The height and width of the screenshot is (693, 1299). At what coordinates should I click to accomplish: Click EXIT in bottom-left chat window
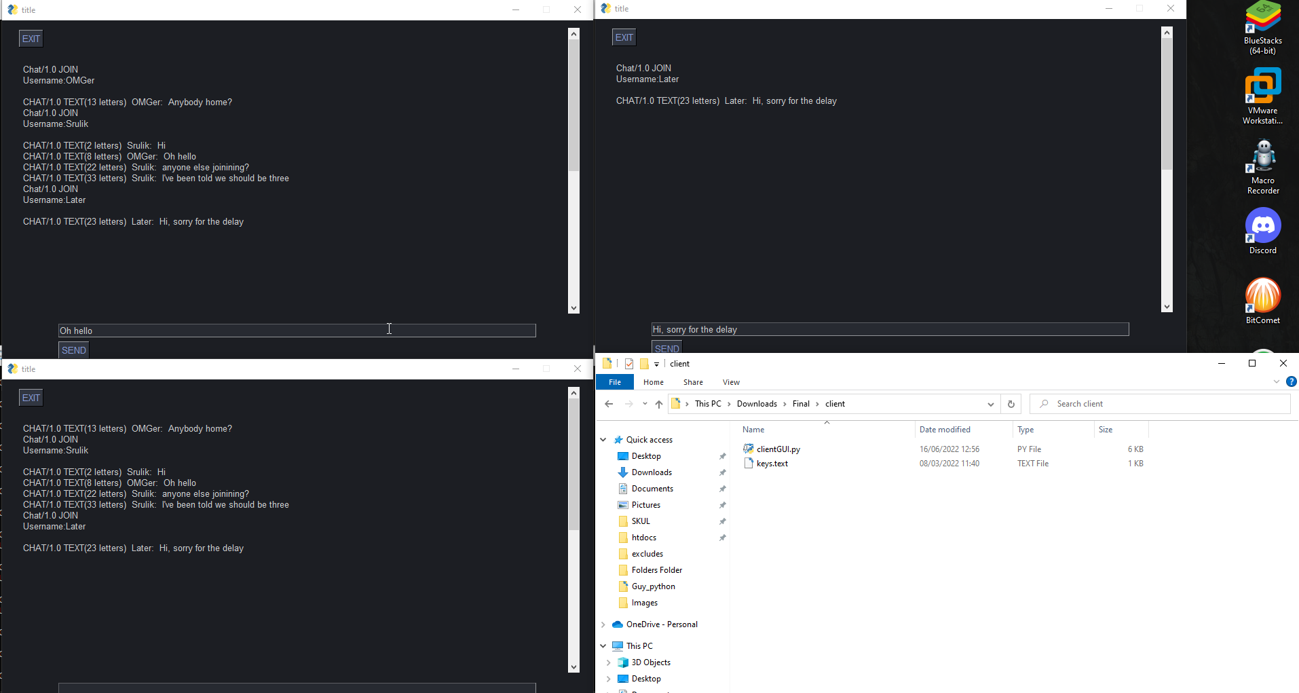point(31,398)
